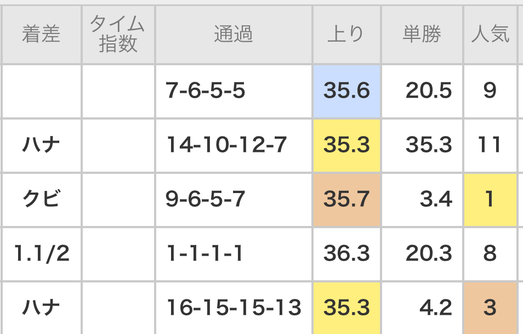Click the 9-6-5-7 passing order cell

206,200
